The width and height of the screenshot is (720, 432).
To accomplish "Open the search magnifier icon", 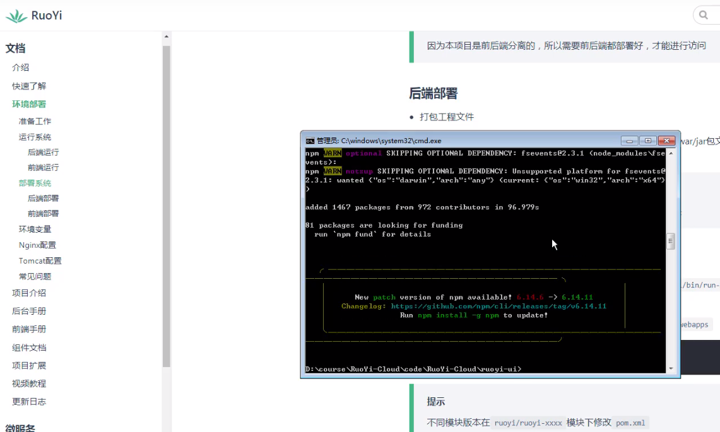I will coord(703,15).
